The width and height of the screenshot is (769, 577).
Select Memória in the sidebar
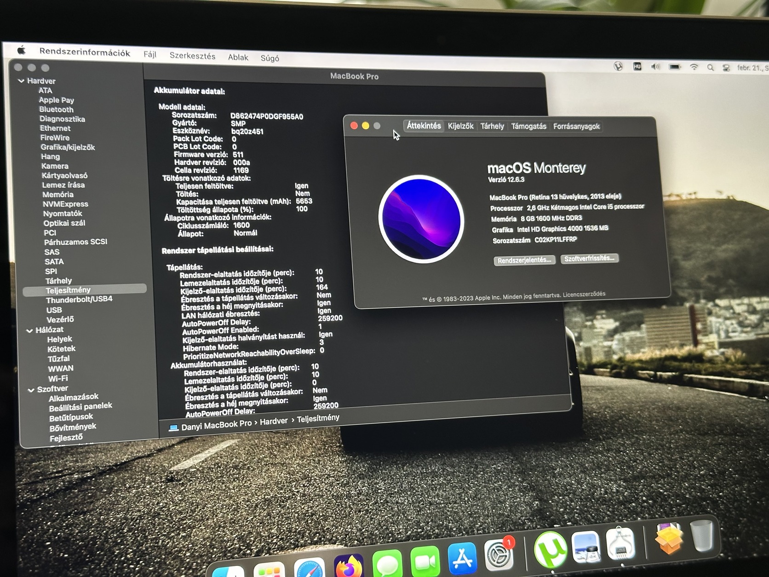click(58, 195)
